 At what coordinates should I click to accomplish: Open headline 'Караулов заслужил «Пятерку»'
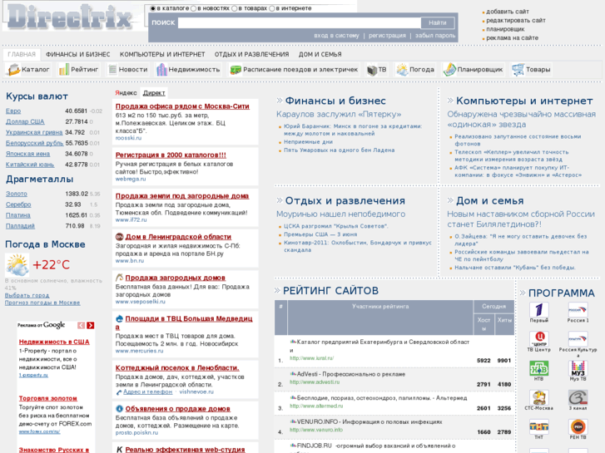click(x=339, y=115)
